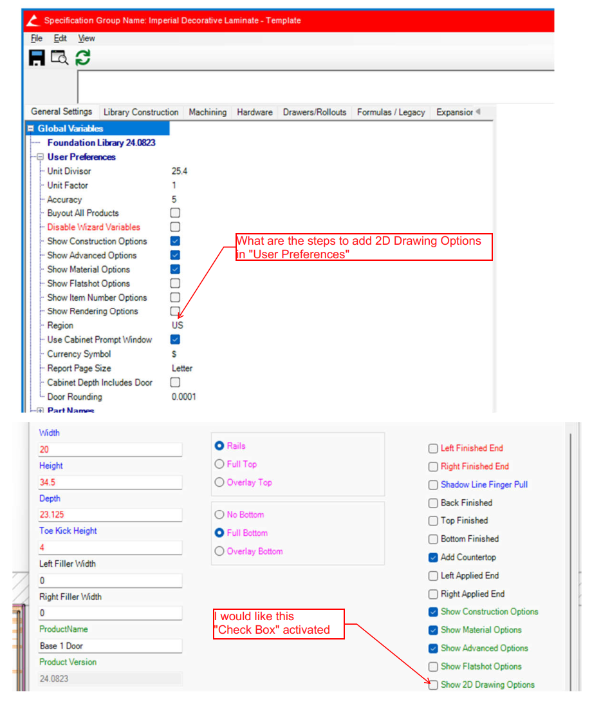Image resolution: width=592 pixels, height=720 pixels.
Task: Uncheck Show Material Options in User Preferences
Action: pos(175,269)
